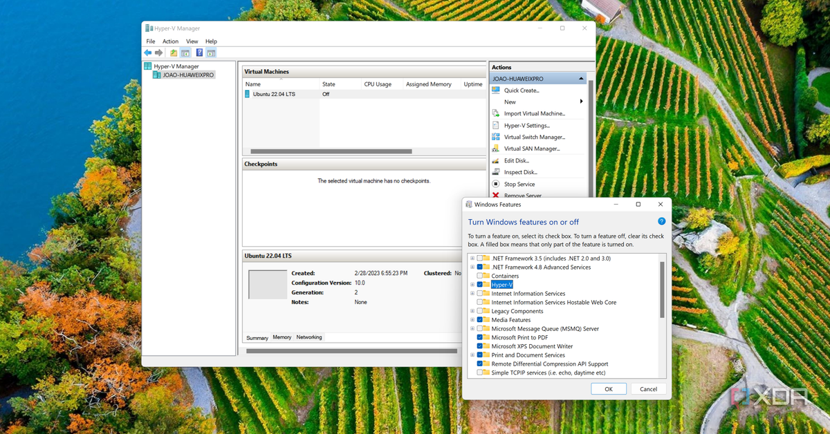The width and height of the screenshot is (830, 434).
Task: Switch to the Networking tab
Action: point(309,337)
